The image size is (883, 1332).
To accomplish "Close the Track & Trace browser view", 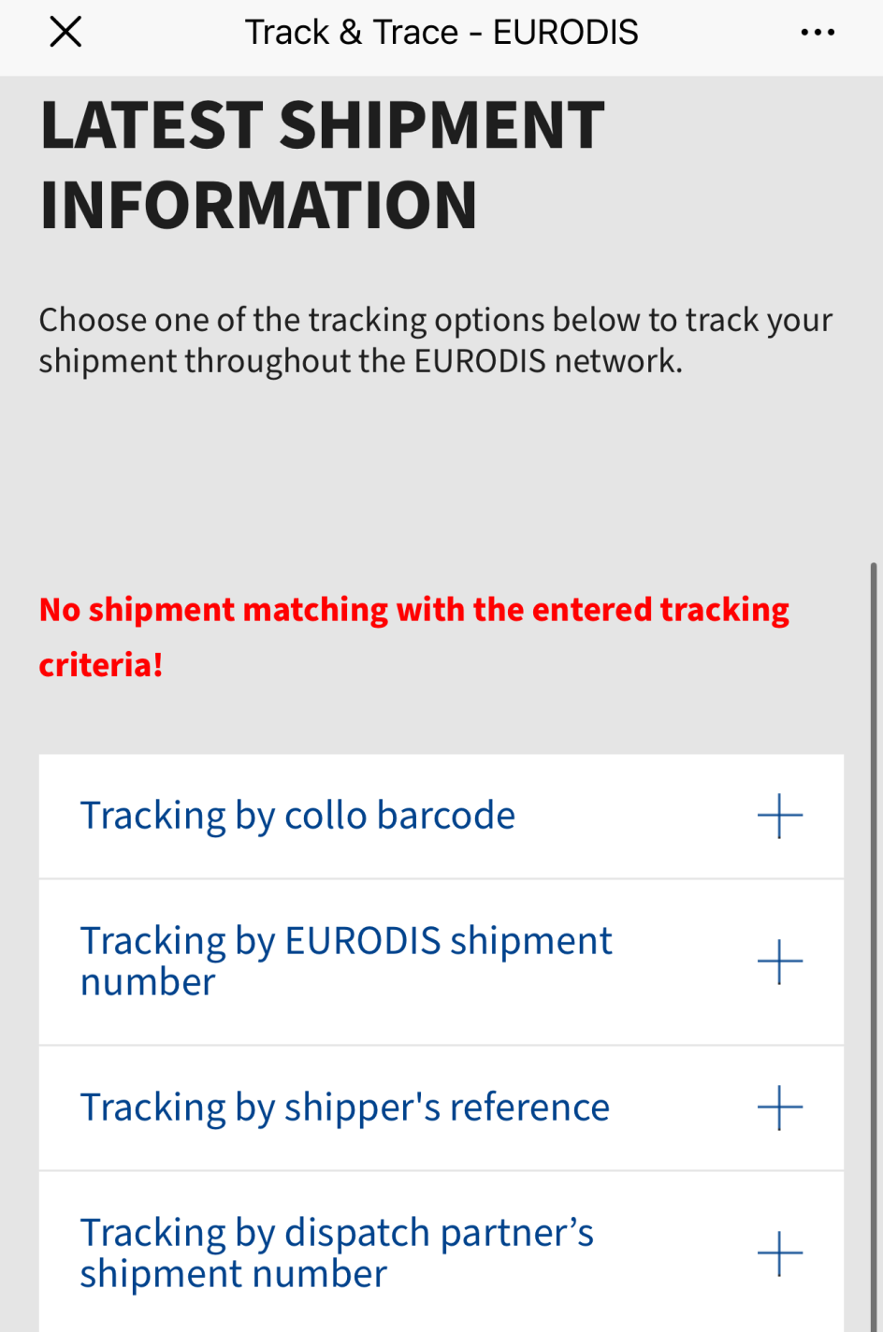I will point(65,32).
